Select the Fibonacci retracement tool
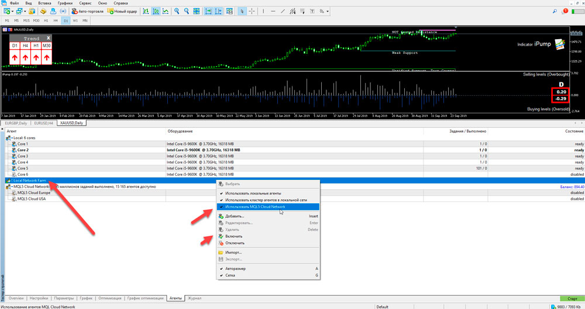Viewport: 585px width, 309px height. click(302, 11)
